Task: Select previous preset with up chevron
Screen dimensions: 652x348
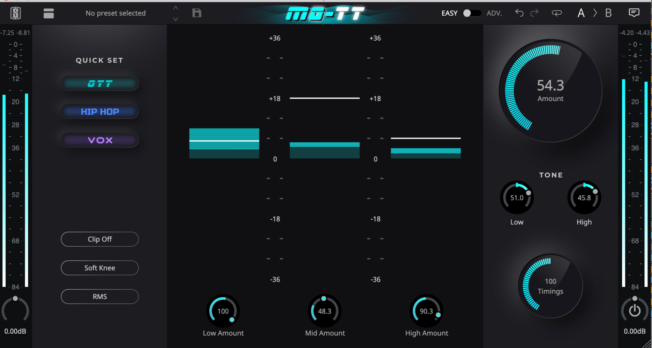Action: pos(175,7)
